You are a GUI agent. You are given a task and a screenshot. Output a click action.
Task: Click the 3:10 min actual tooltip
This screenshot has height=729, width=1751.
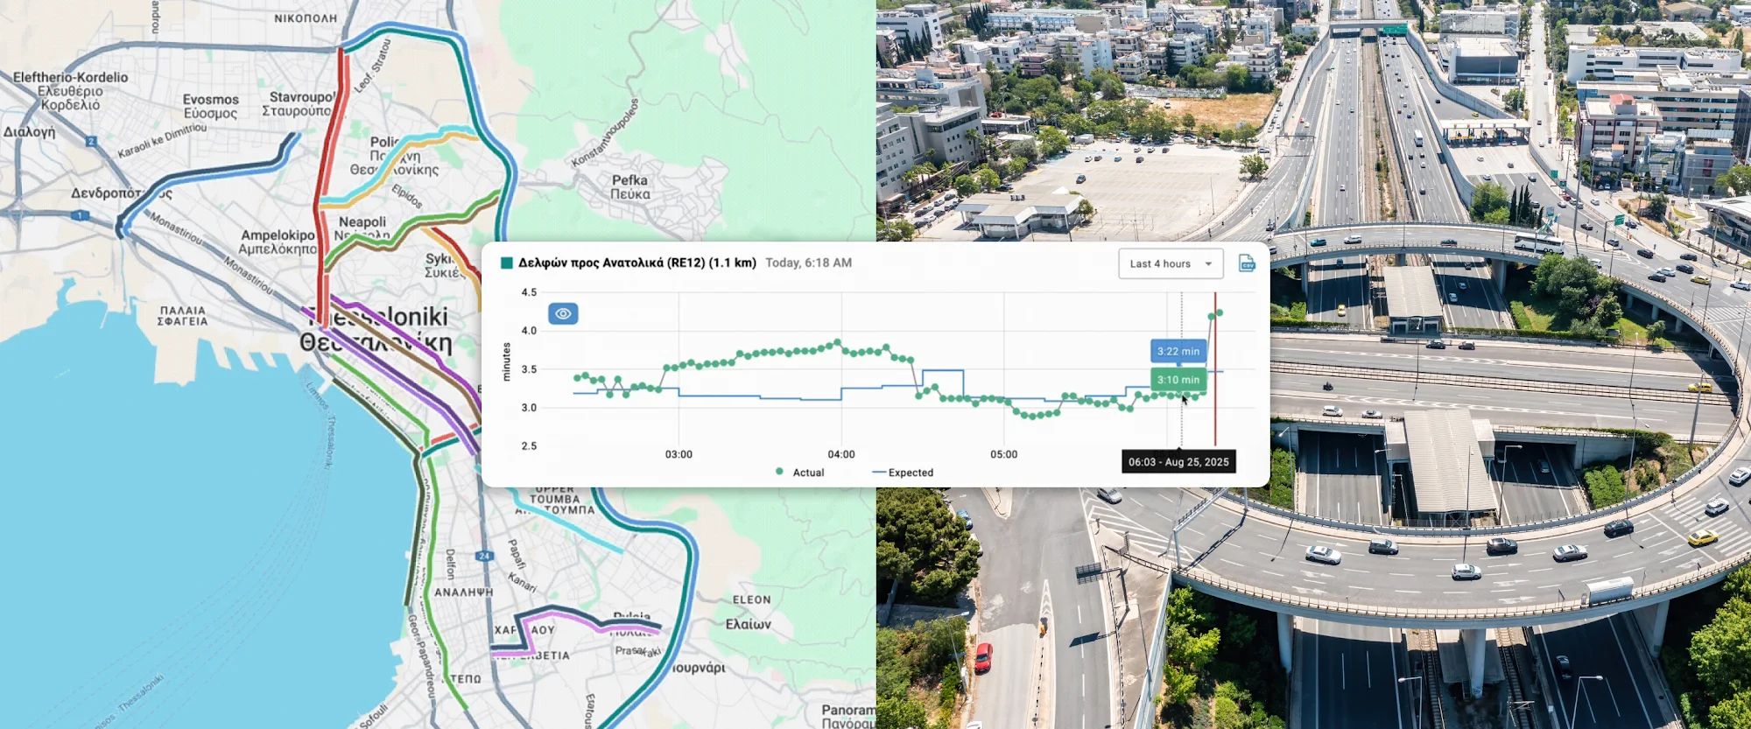1178,380
